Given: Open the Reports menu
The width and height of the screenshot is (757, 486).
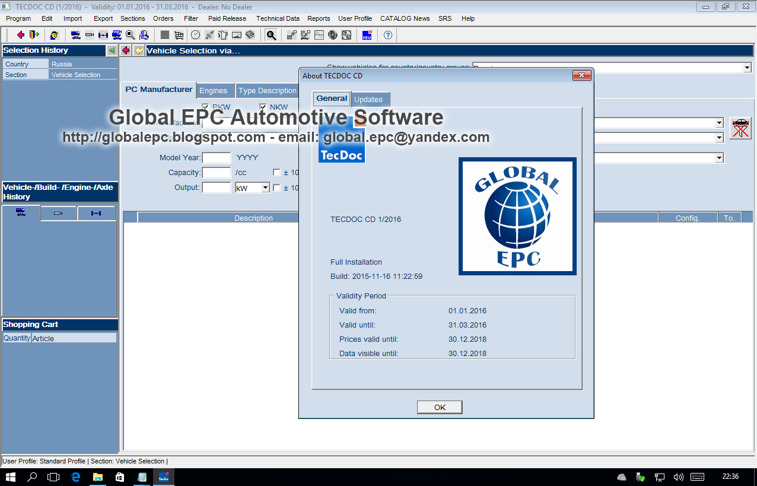Looking at the screenshot, I should pos(319,18).
